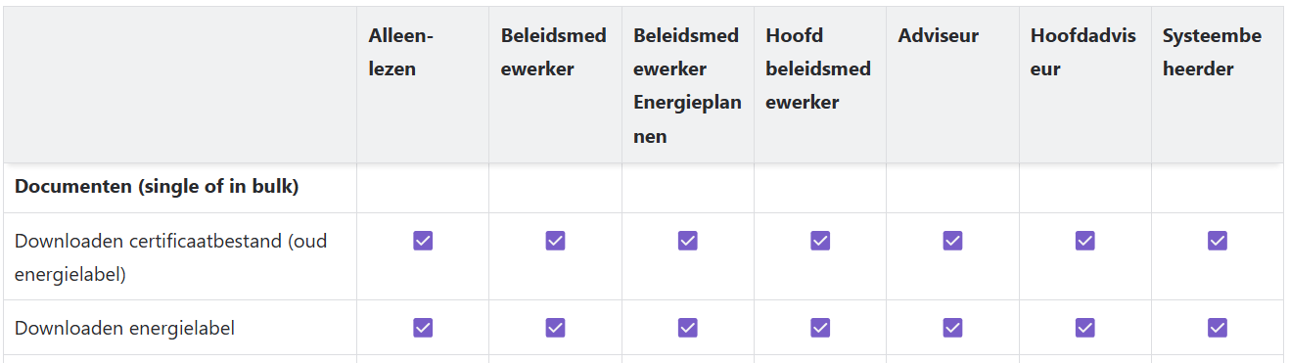Uncheck Alleen-lezen for Downloaden certificaatbestand
This screenshot has height=363, width=1289.
(x=423, y=241)
